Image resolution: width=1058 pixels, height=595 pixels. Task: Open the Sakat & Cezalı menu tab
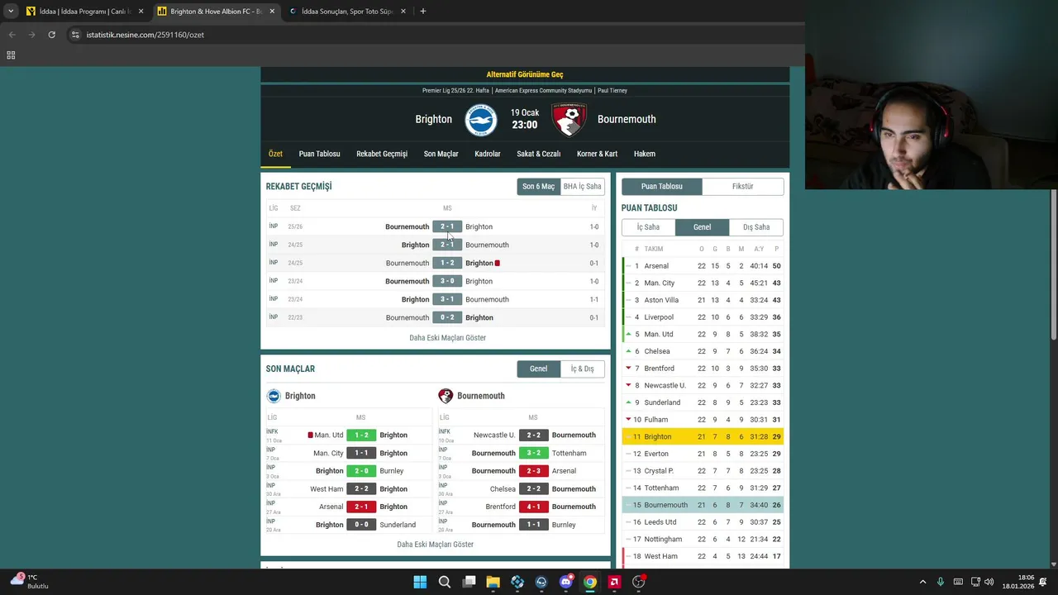538,154
